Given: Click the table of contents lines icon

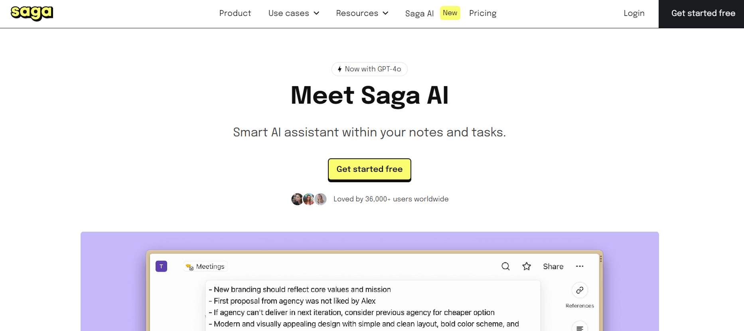Looking at the screenshot, I should point(580,328).
